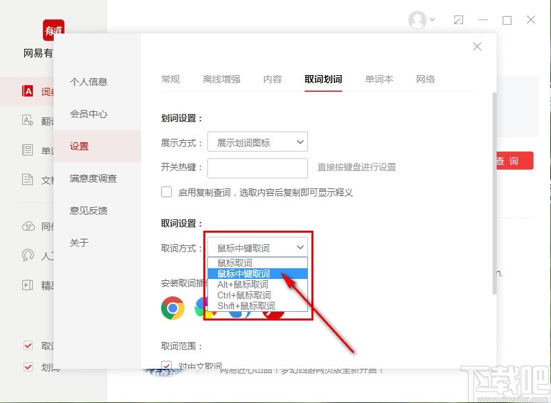551x403 pixels.
Task: Open the human translation headset icon
Action: pos(28,255)
